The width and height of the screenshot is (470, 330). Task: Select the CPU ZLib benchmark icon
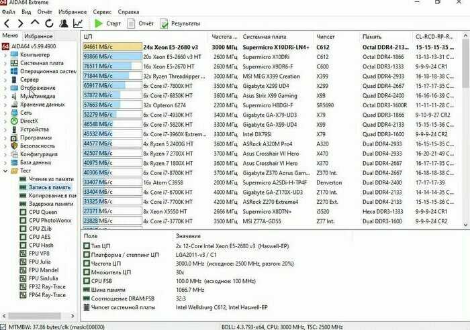pos(23,229)
